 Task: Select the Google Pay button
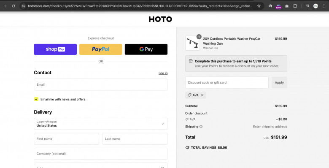pos(146,49)
